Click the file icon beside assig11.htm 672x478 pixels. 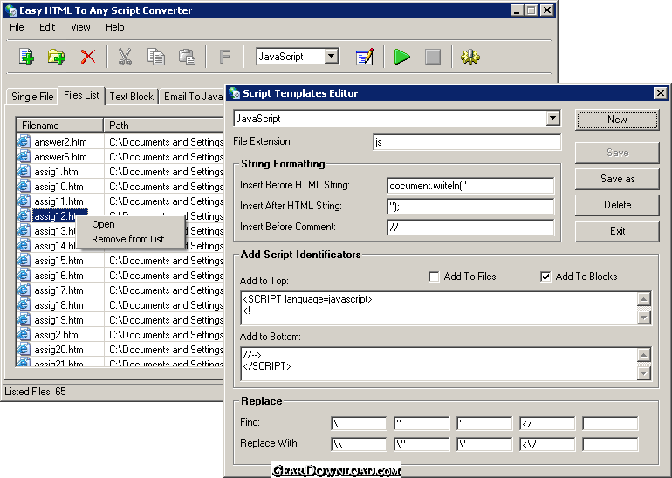[24, 201]
